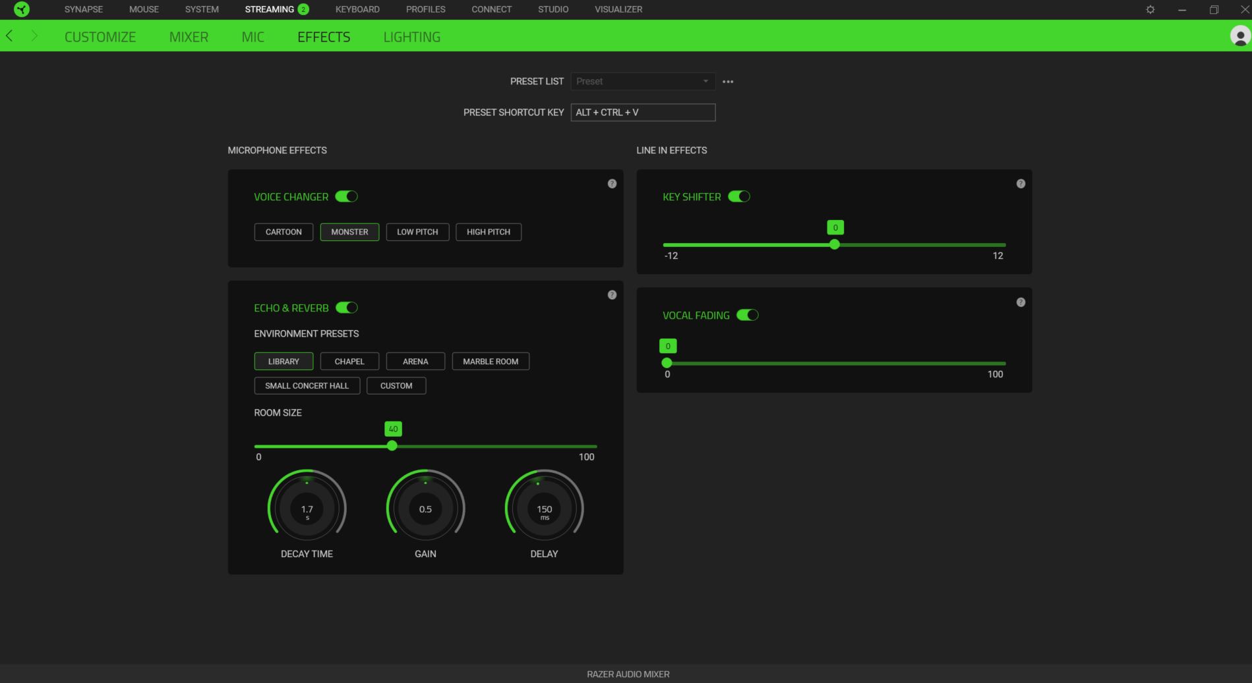Show help for Key Shifter
The width and height of the screenshot is (1252, 683).
(1021, 184)
